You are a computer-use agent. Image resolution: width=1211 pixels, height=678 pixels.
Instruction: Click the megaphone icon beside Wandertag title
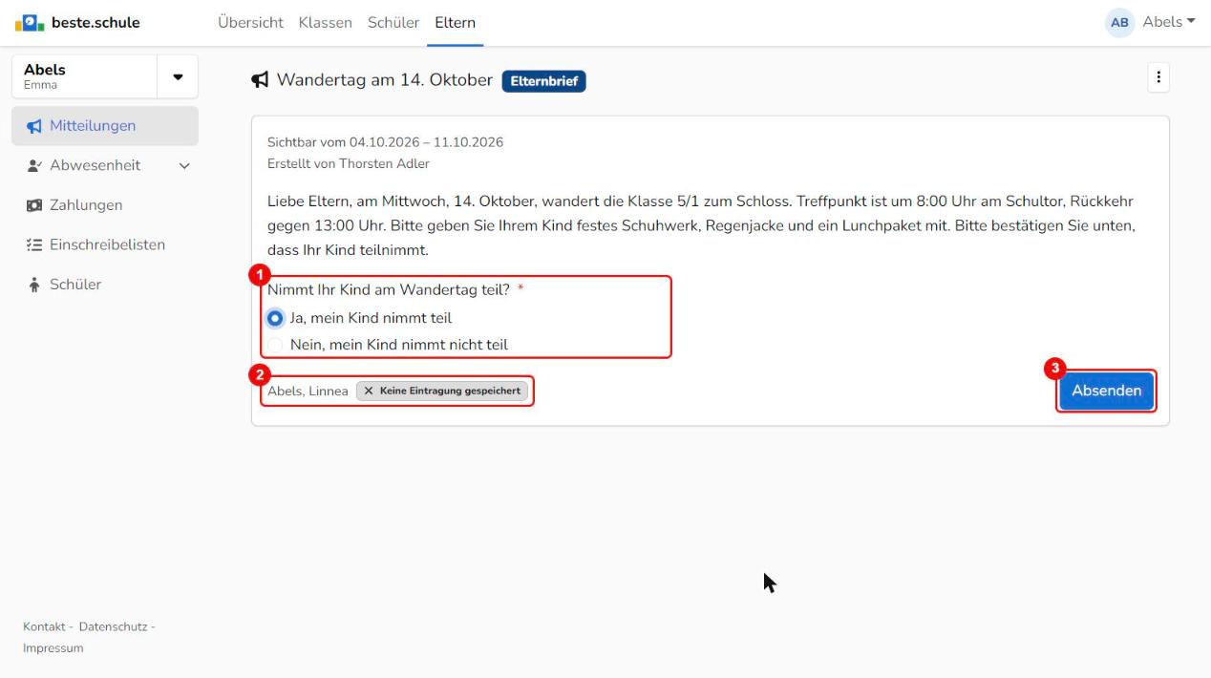pos(260,80)
